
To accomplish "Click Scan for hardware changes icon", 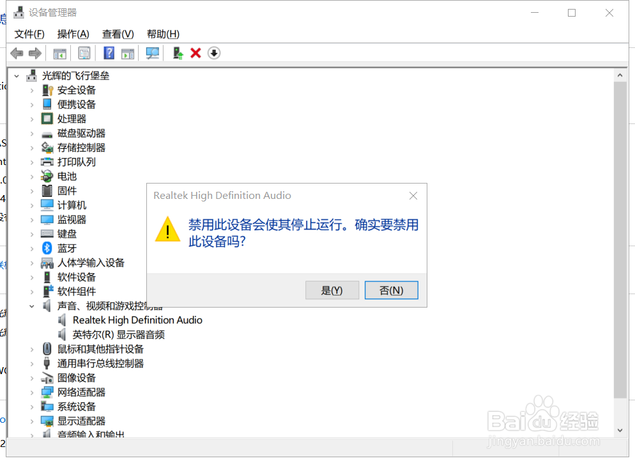I will 152,53.
